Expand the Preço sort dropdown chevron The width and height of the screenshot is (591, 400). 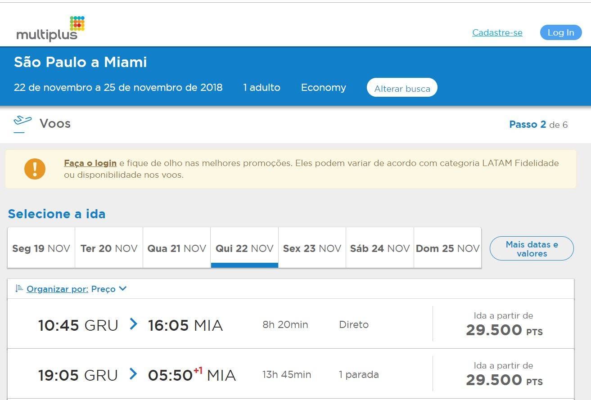point(123,288)
